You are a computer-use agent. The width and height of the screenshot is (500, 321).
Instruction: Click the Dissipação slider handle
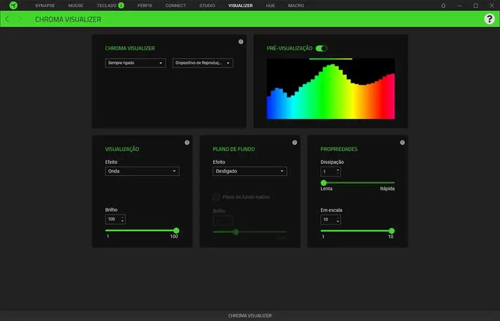(x=323, y=183)
